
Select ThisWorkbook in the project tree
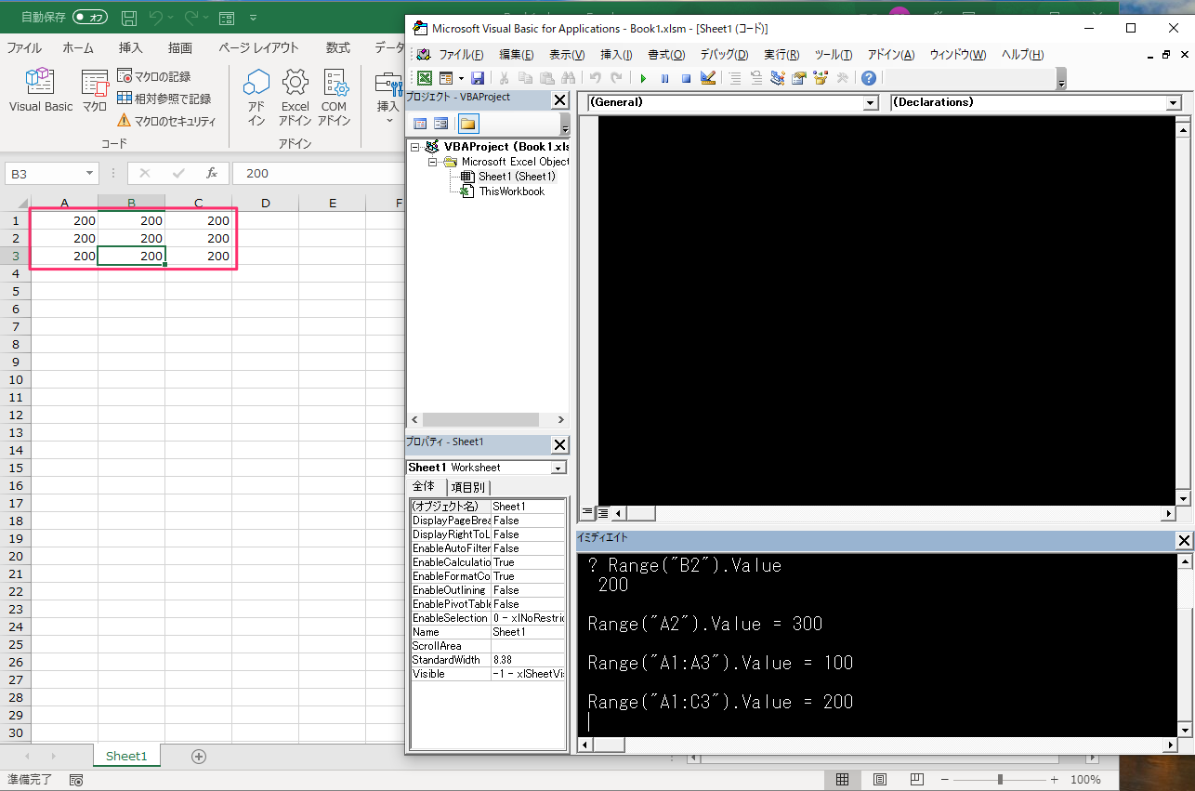pos(511,191)
